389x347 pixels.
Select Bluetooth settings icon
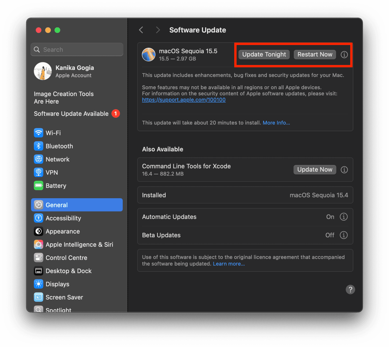(38, 146)
